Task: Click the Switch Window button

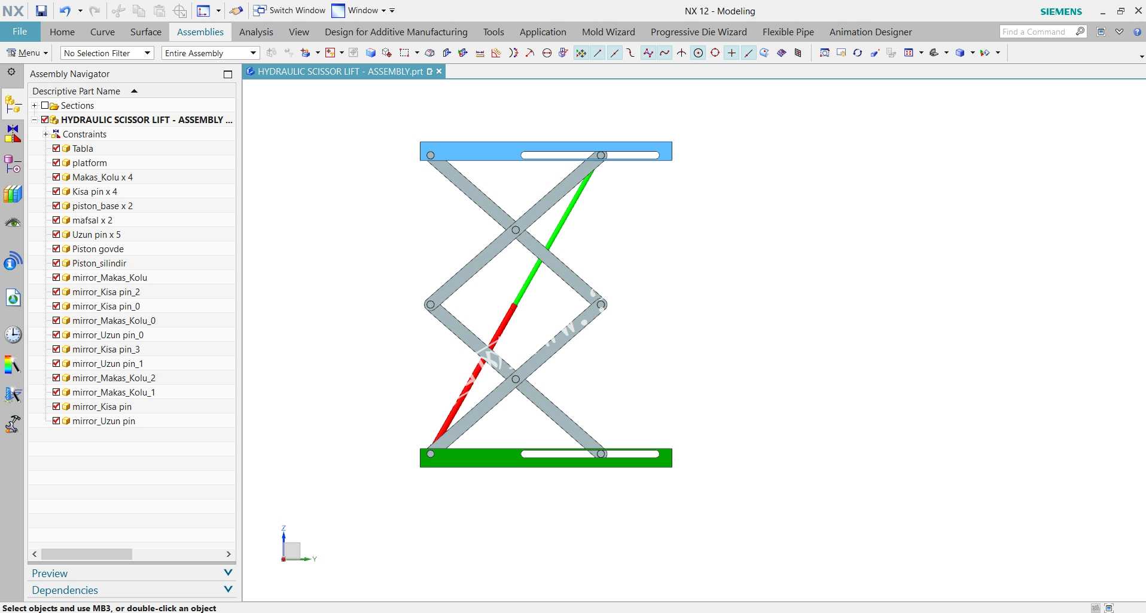Action: point(289,11)
